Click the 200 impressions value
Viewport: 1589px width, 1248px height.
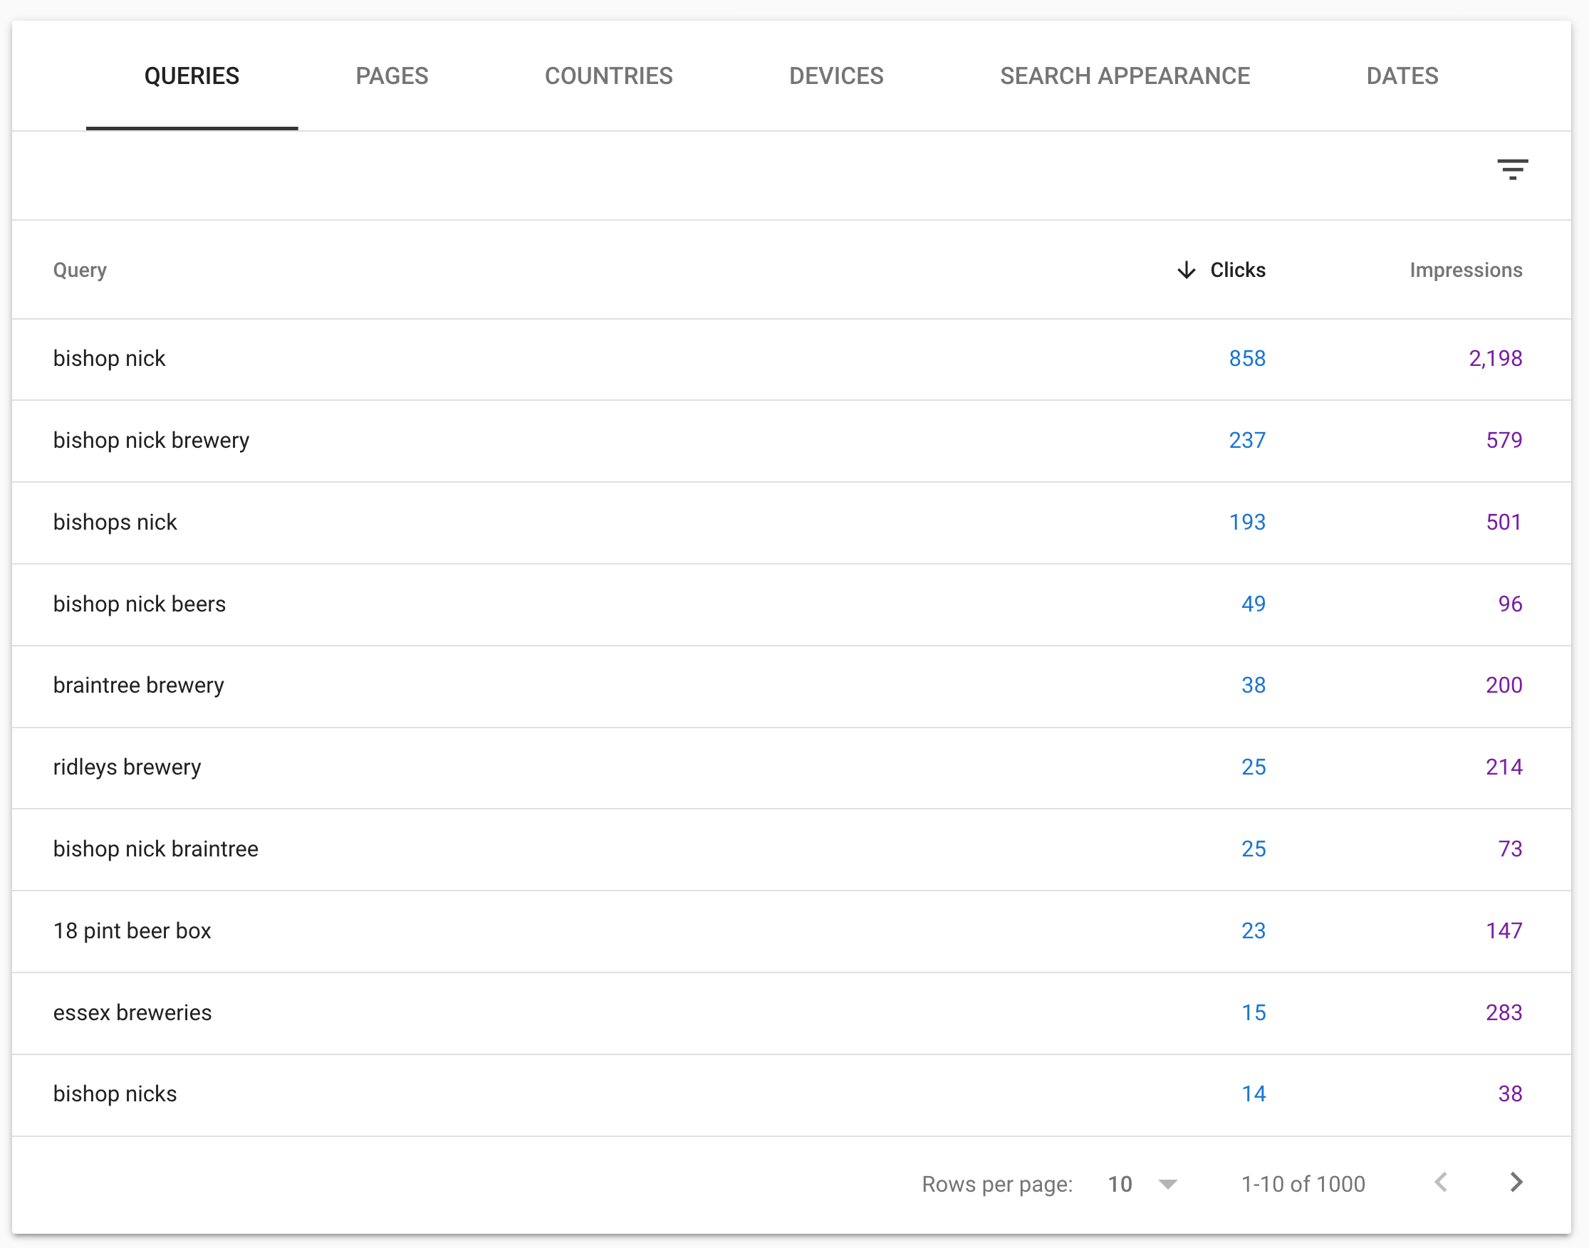[1504, 686]
